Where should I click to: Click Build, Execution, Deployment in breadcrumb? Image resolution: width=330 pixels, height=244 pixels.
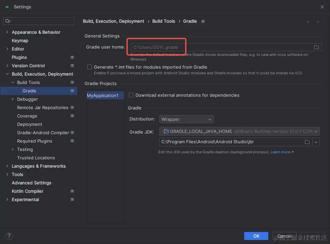pyautogui.click(x=113, y=21)
